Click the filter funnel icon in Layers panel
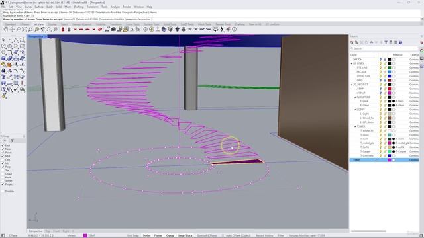424x238 pixels. click(386, 42)
